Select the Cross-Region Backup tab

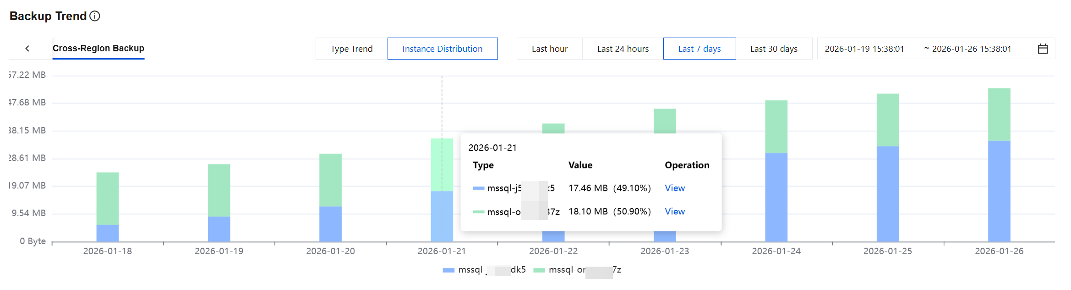tap(98, 48)
